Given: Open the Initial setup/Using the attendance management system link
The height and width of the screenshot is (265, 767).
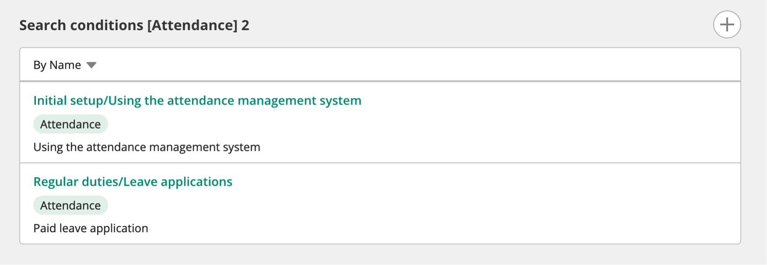Looking at the screenshot, I should point(197,101).
